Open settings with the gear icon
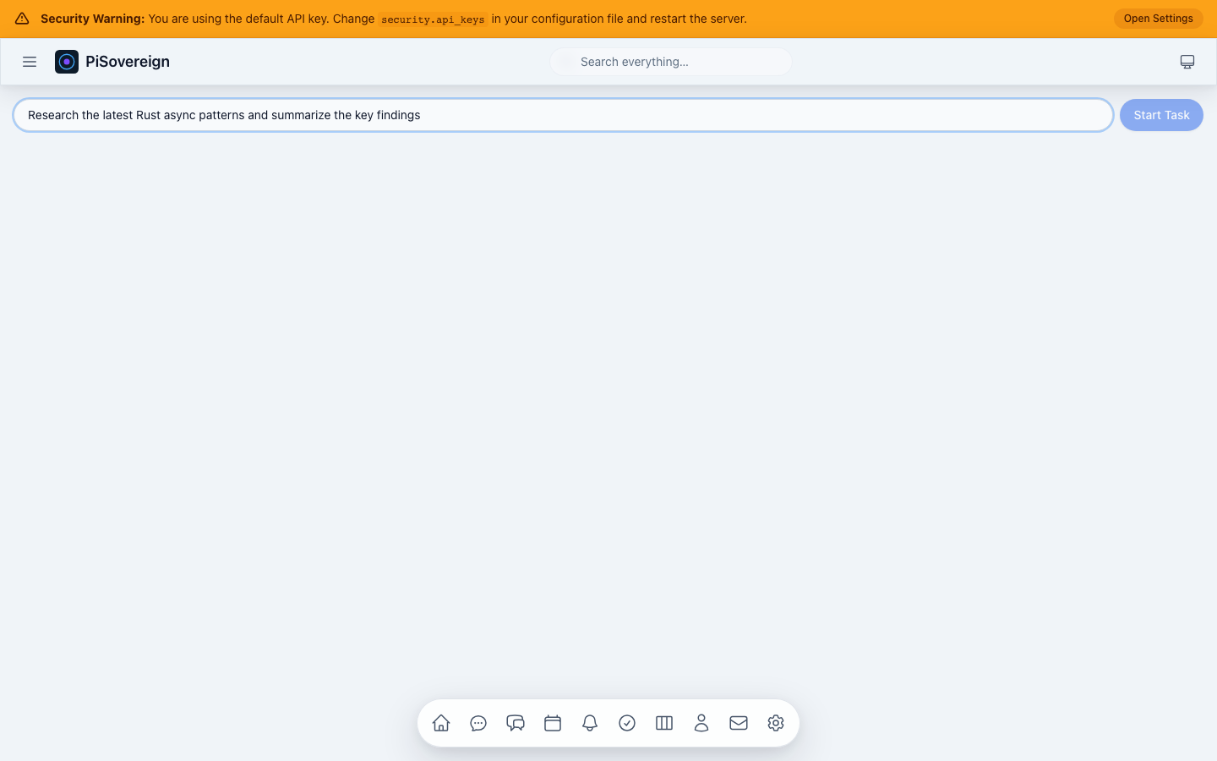This screenshot has width=1217, height=761. pos(776,723)
